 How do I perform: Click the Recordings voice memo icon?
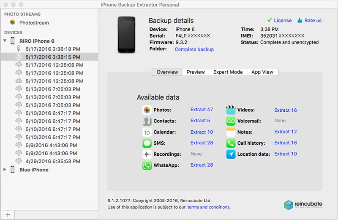click(147, 154)
